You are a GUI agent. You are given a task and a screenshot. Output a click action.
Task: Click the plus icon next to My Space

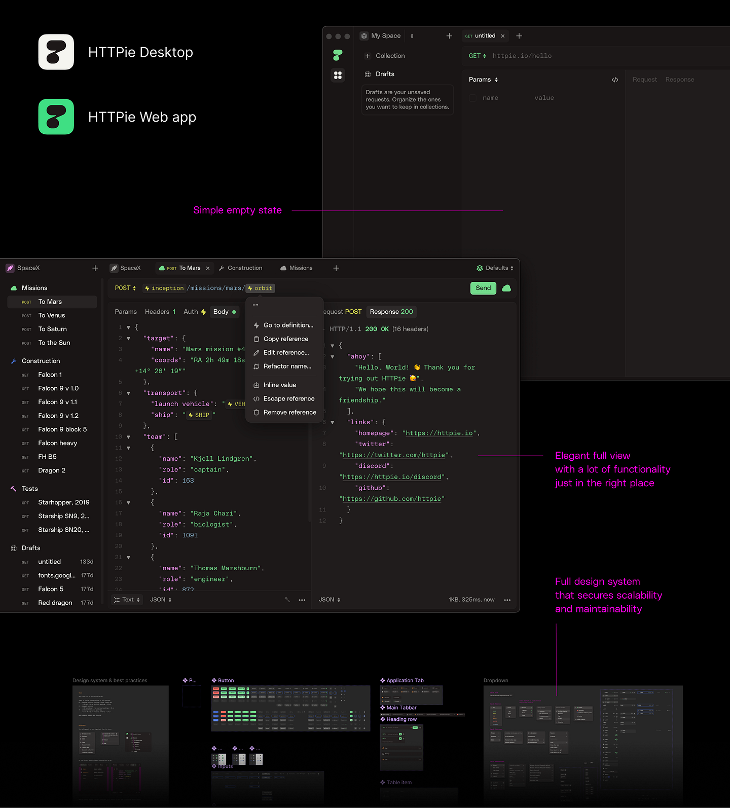click(449, 36)
